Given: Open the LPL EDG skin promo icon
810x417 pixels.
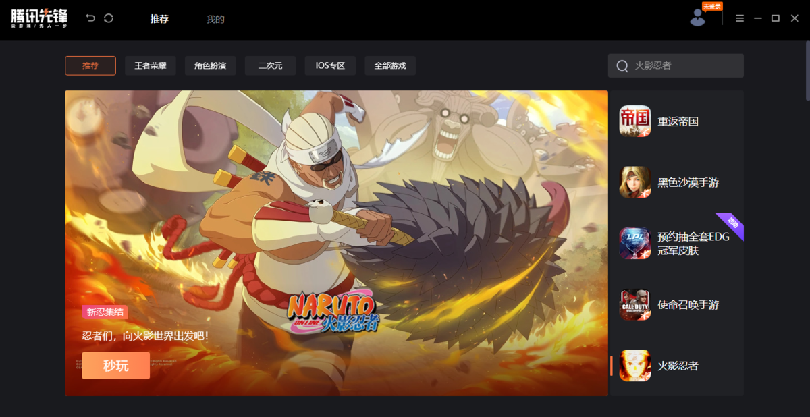Looking at the screenshot, I should tap(635, 244).
